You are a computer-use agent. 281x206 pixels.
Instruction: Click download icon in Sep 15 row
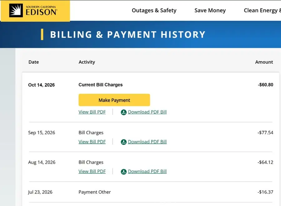tap(124, 142)
